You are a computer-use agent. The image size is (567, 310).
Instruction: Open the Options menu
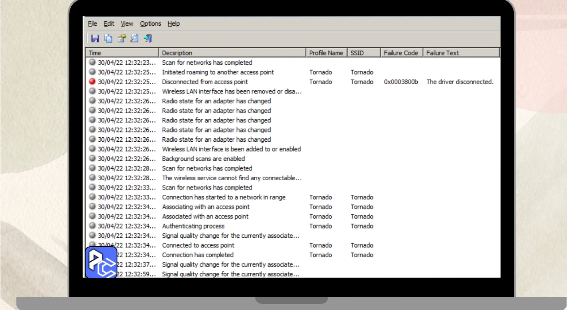pos(151,23)
